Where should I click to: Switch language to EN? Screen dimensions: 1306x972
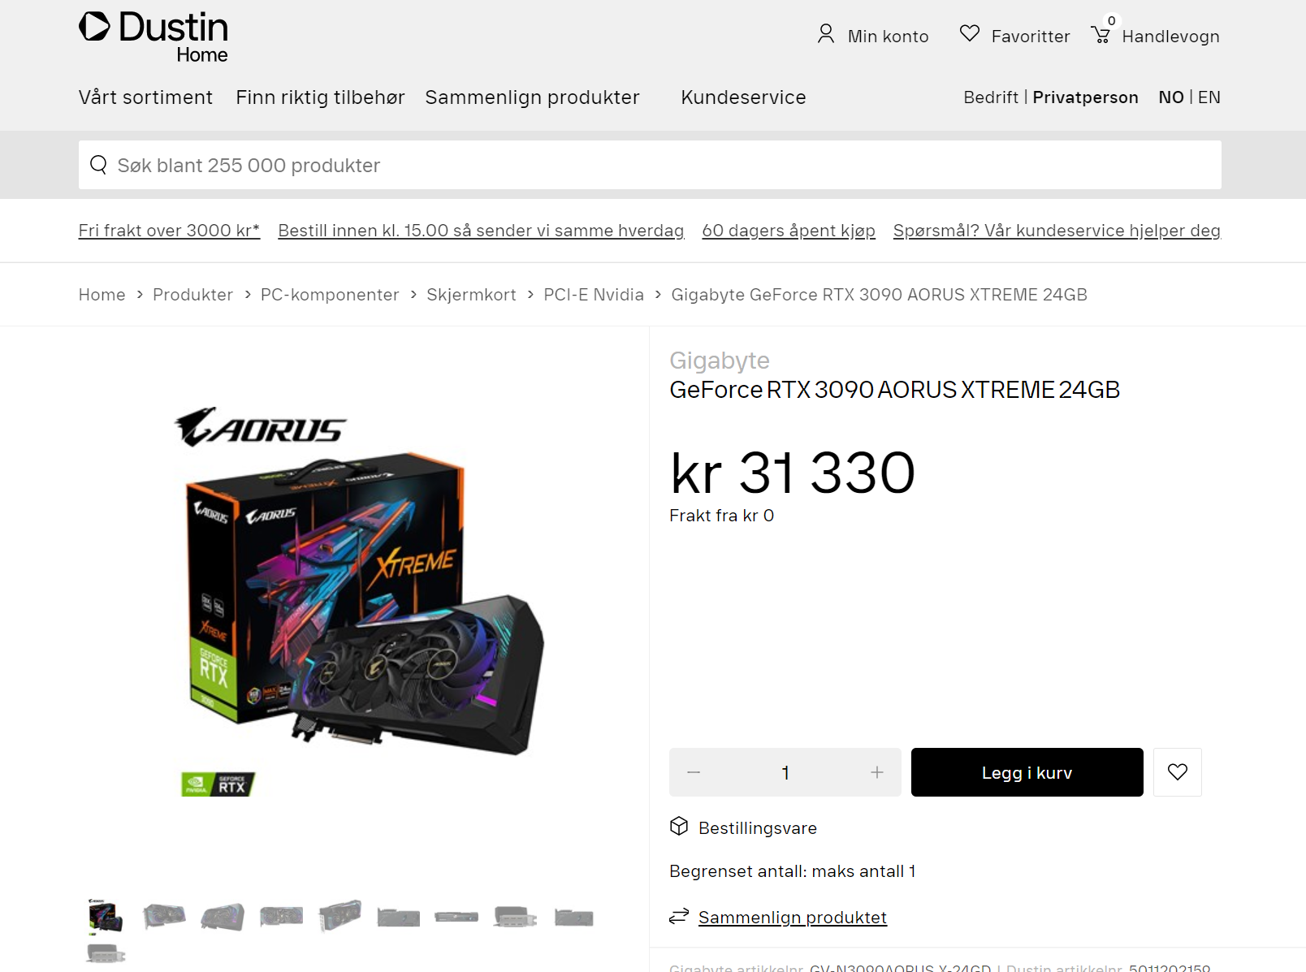[1209, 97]
